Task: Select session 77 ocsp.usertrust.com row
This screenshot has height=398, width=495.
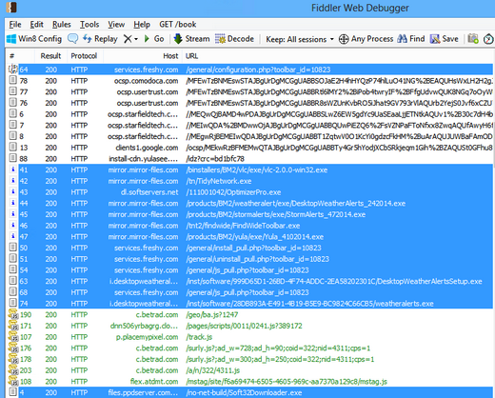Action: tap(250, 91)
